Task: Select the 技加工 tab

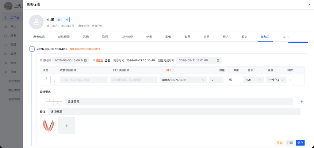Action: tap(265, 37)
